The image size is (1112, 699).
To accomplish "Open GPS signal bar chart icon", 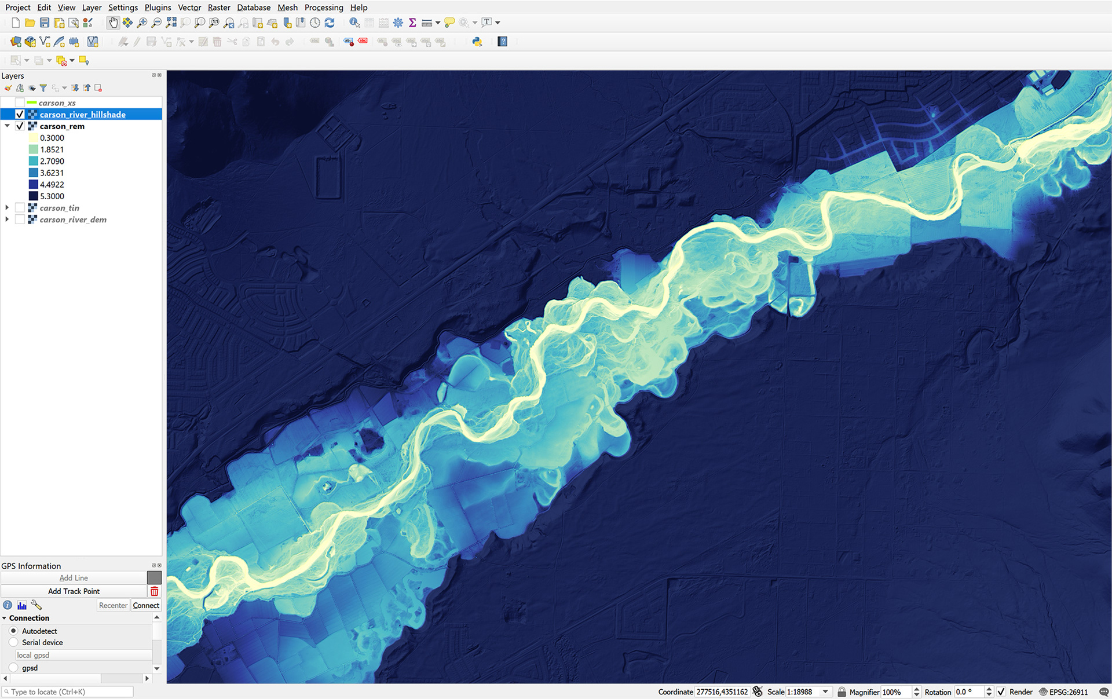I will (x=22, y=606).
